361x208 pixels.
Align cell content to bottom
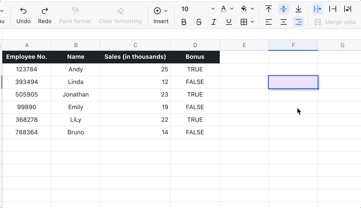(x=298, y=9)
